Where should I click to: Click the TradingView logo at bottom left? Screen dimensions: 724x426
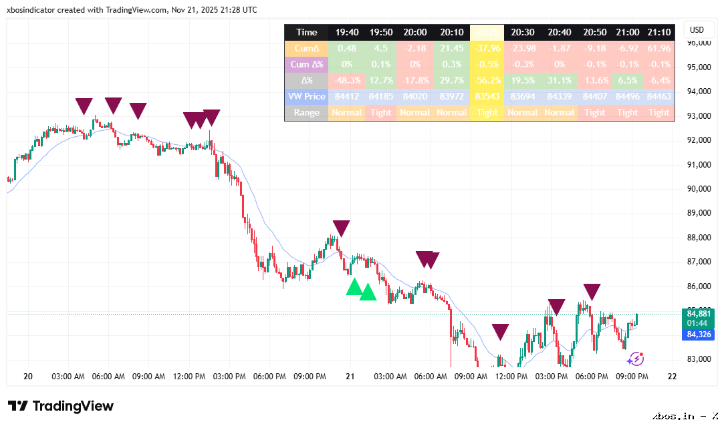pos(61,406)
